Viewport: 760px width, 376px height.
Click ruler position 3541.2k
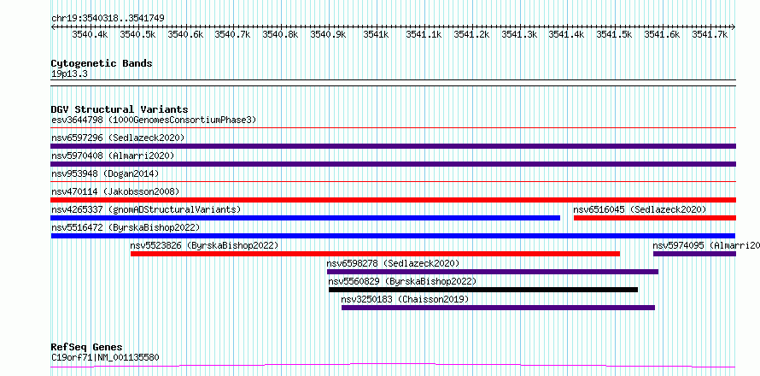(x=471, y=34)
